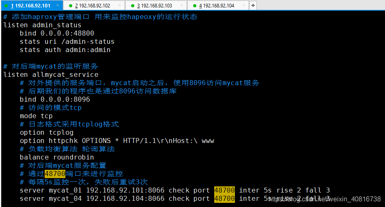The width and height of the screenshot is (385, 207).
Task: Close the 192.168.92.101 tab
Action: [x=58, y=5]
